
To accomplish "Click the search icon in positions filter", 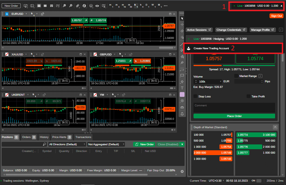I will coord(44,144).
